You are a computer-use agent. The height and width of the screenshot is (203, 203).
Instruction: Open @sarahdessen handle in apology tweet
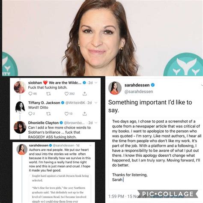point(139,92)
